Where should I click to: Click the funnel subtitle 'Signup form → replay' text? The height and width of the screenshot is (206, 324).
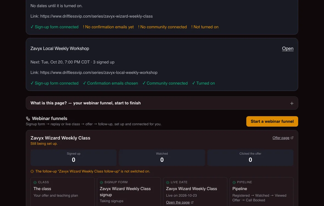[94, 124]
